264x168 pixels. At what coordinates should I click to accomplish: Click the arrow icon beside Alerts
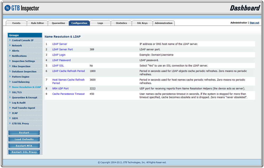coord(10,50)
